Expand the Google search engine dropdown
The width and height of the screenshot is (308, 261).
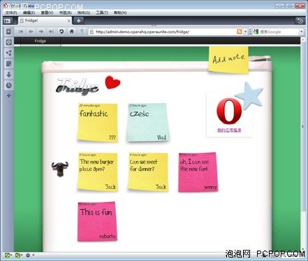click(302, 31)
